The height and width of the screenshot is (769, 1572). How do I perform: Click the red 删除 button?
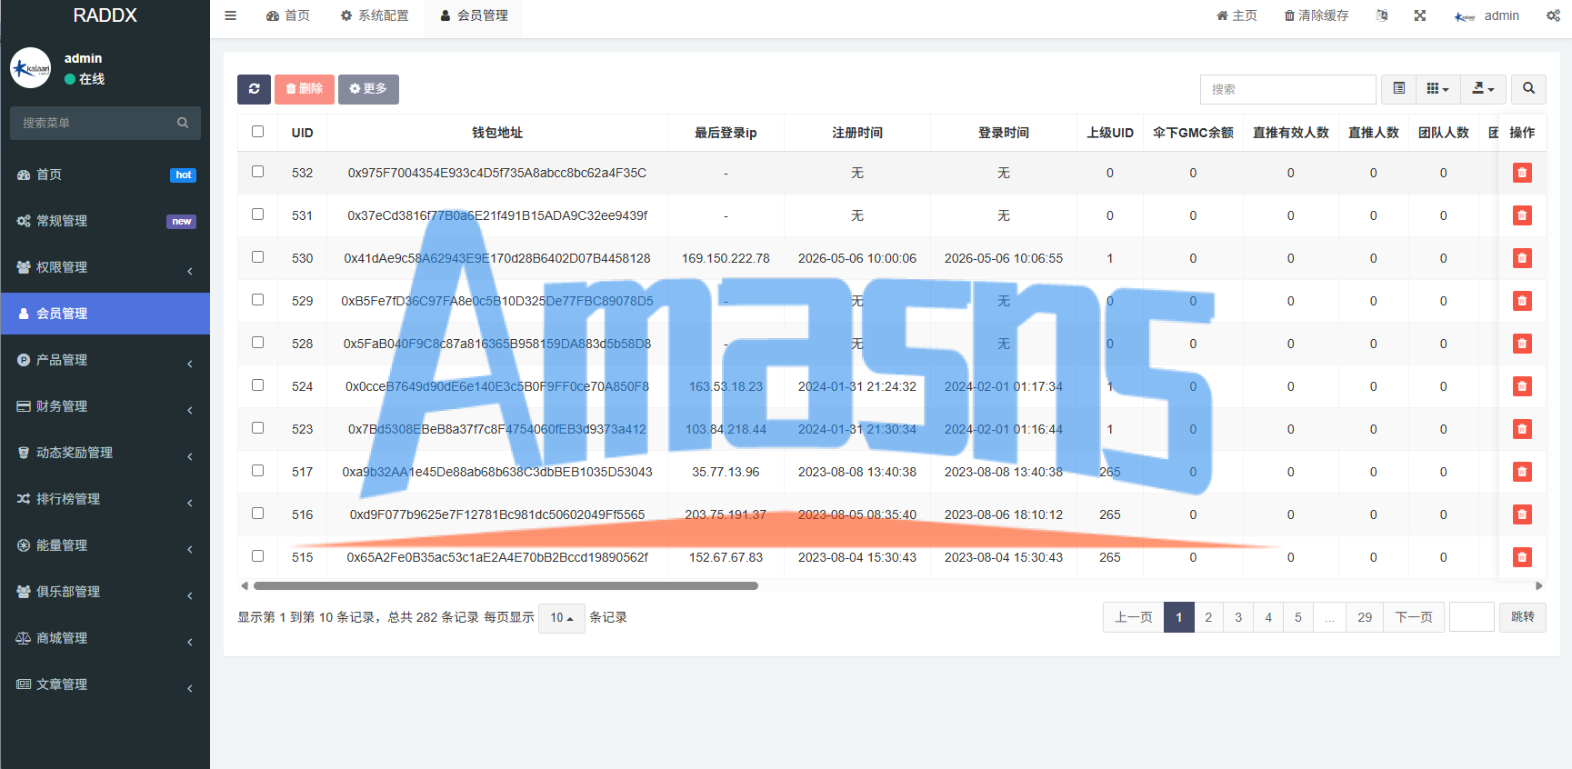(305, 89)
